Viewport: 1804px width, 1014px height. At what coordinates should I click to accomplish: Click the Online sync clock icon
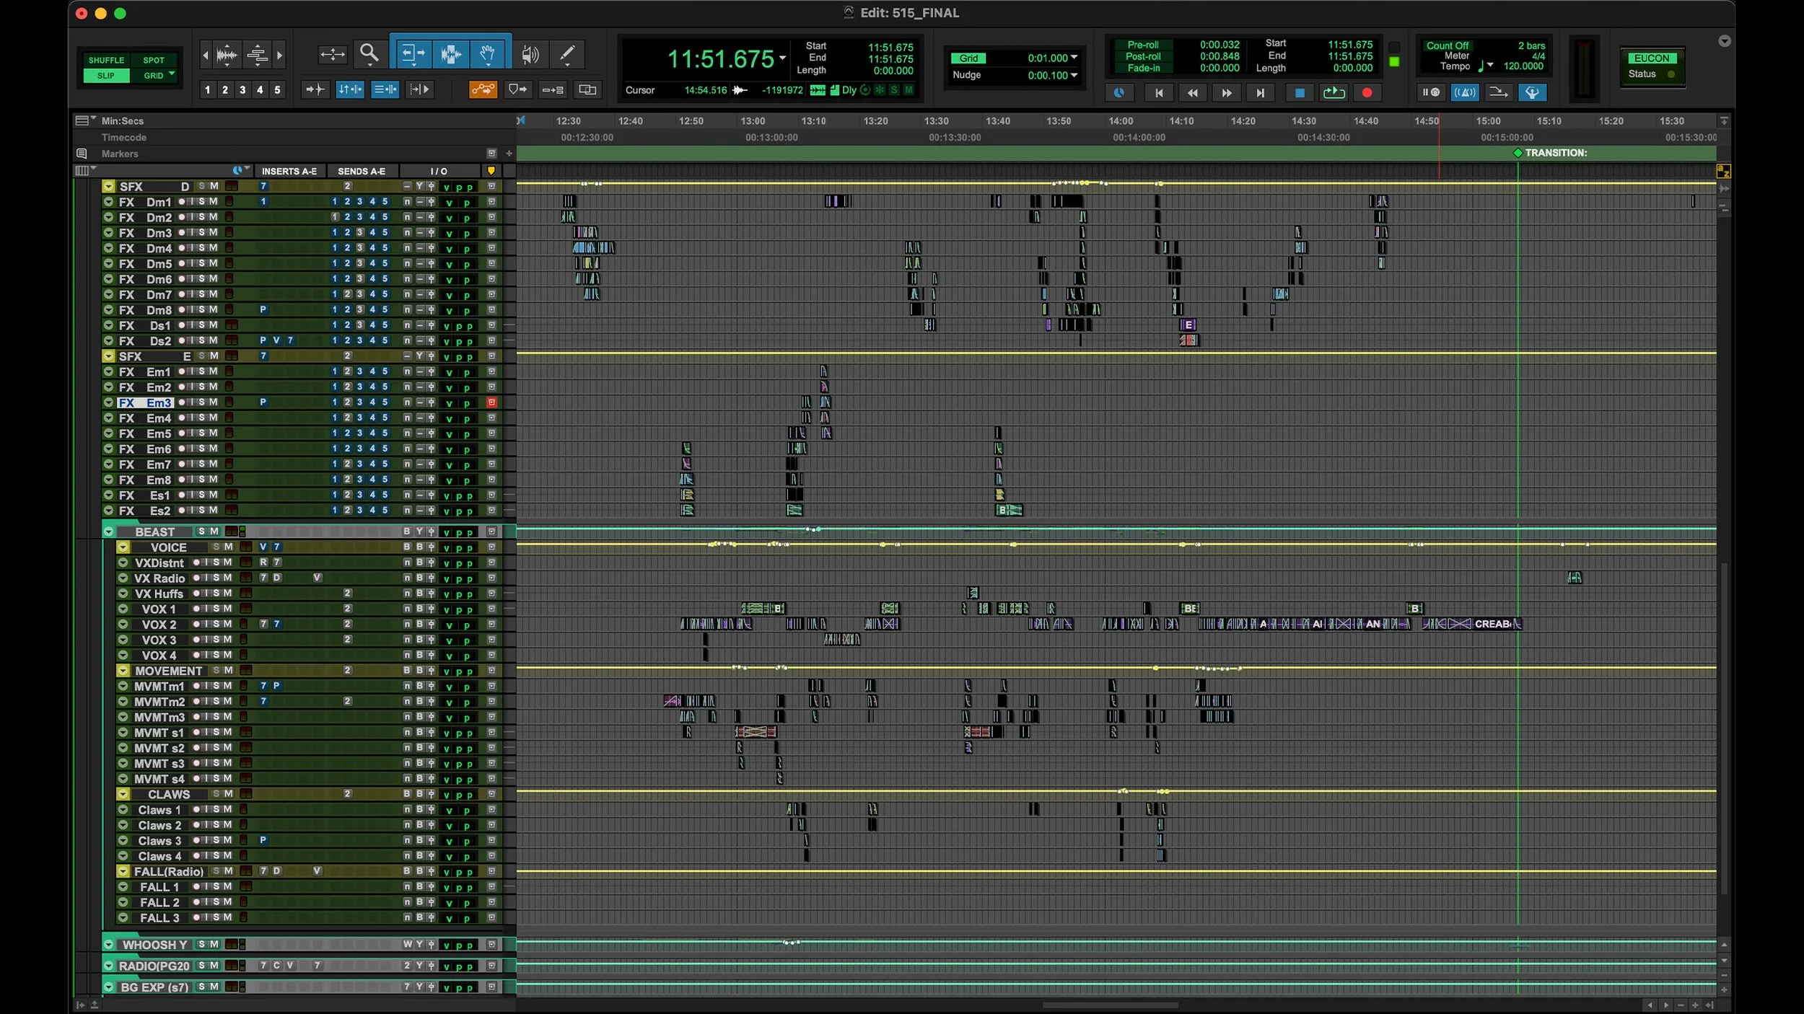click(x=1119, y=92)
